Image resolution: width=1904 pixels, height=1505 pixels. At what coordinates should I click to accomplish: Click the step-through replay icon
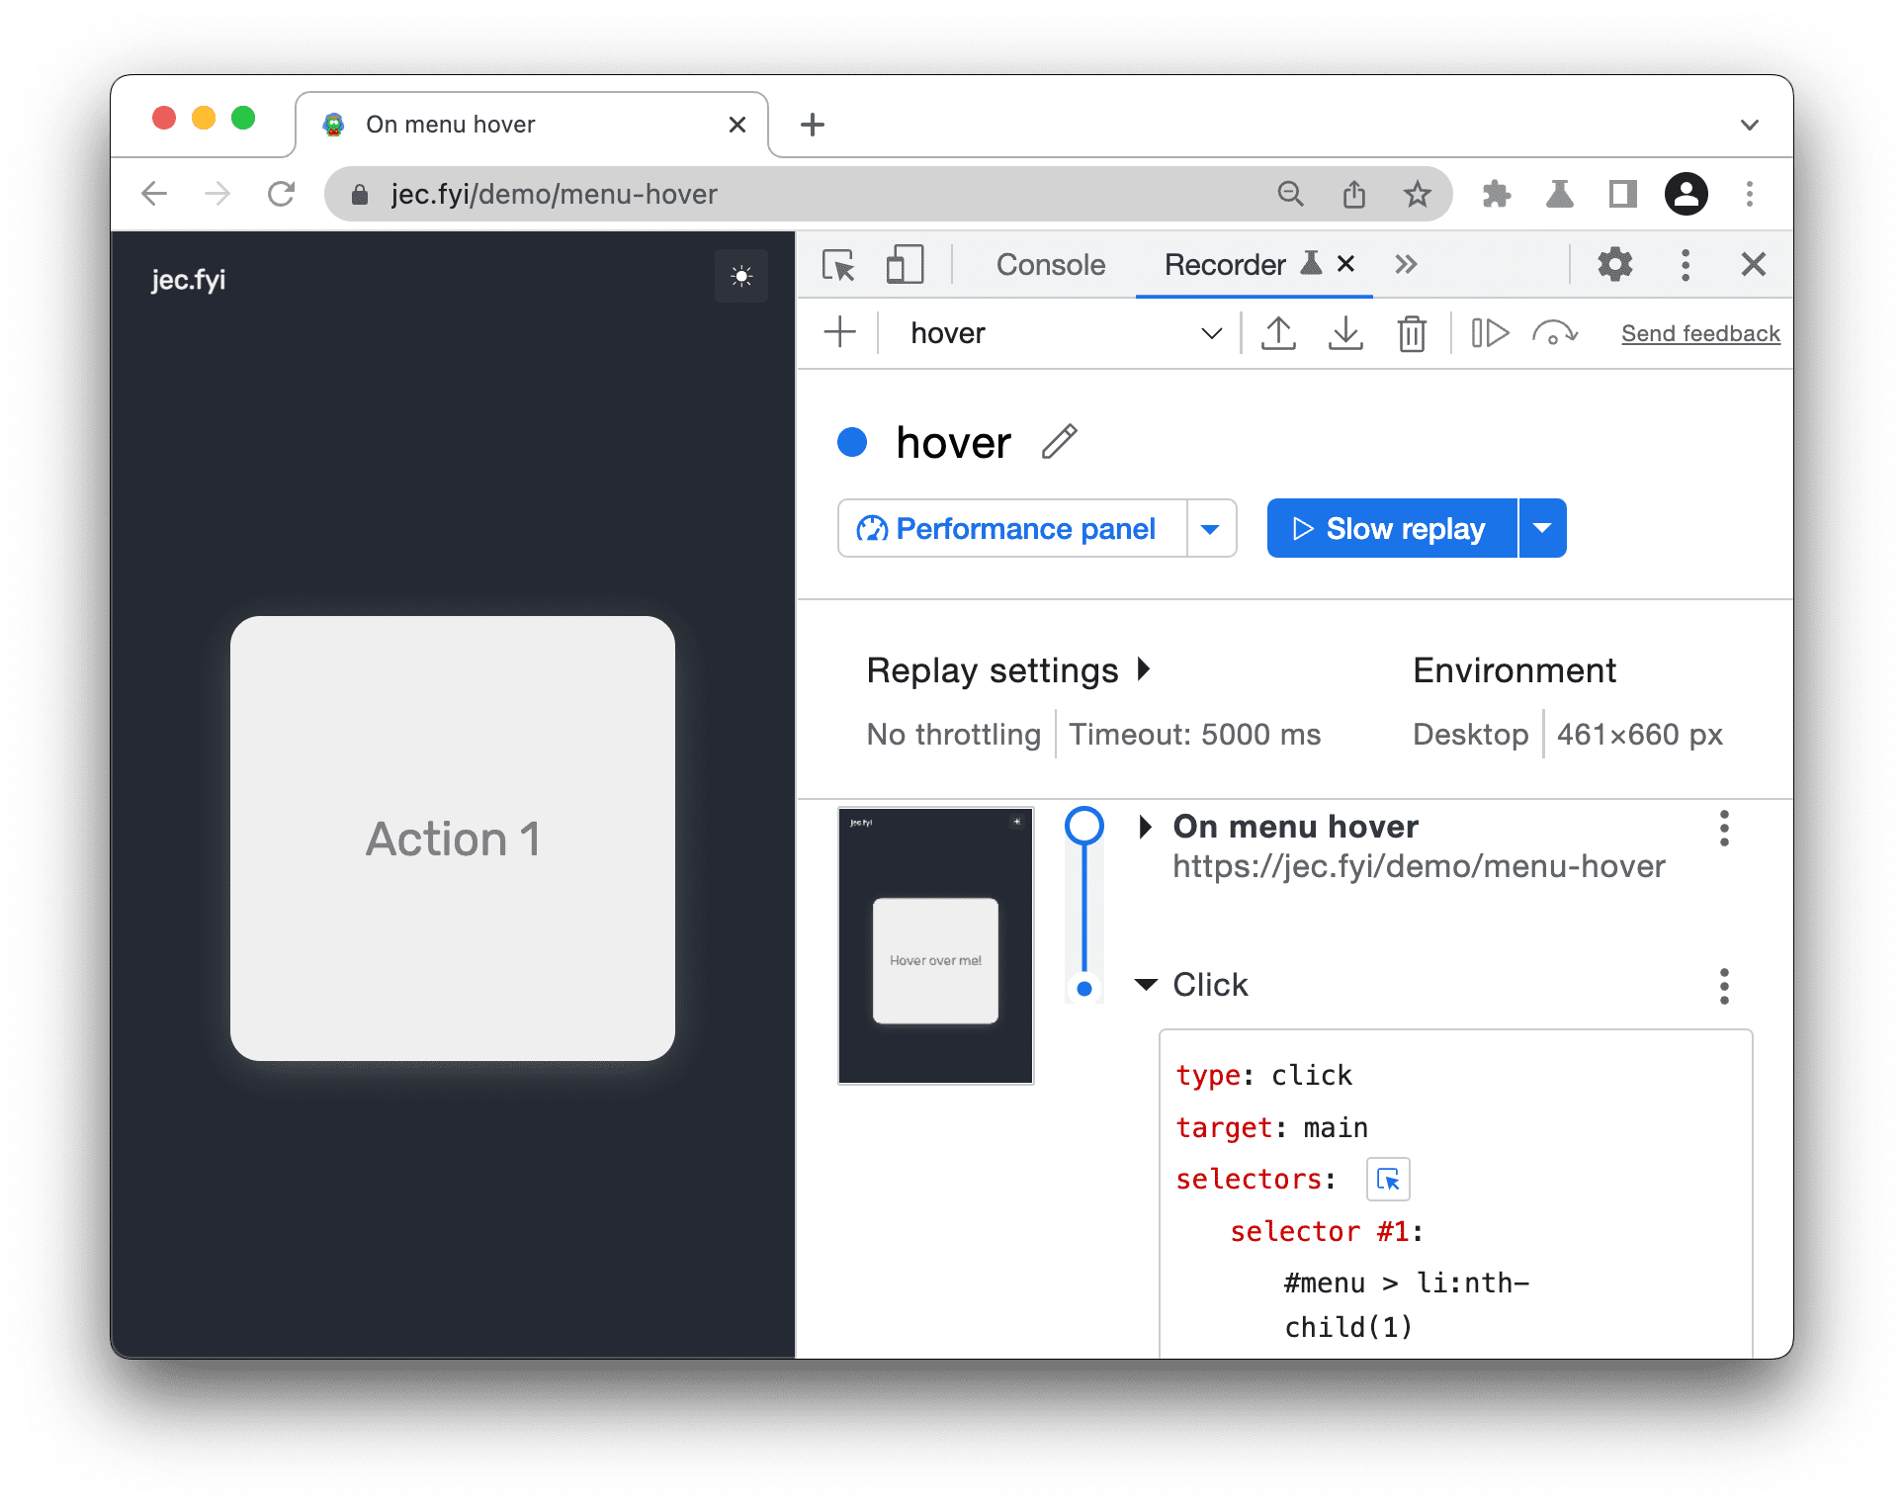[1485, 334]
